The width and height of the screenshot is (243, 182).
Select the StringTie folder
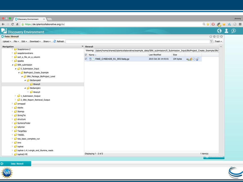(21, 115)
